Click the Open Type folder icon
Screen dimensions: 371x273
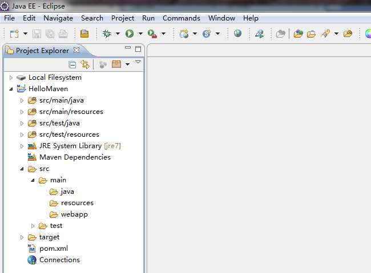click(x=299, y=34)
